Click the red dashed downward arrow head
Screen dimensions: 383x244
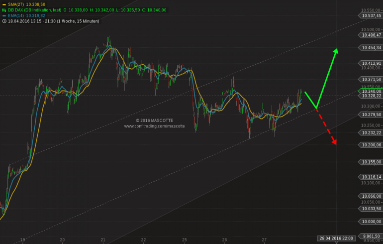click(334, 142)
